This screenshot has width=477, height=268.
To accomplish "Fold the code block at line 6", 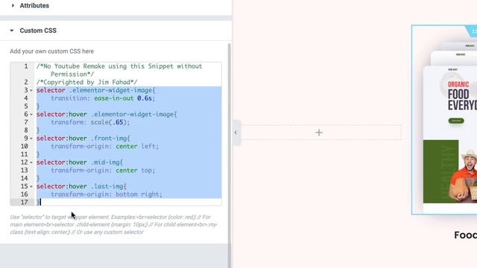I will [31, 114].
